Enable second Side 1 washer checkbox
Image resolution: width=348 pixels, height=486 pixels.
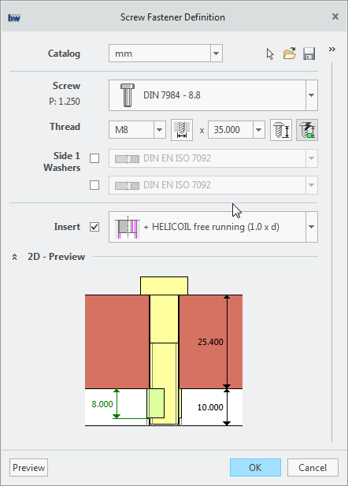94,185
